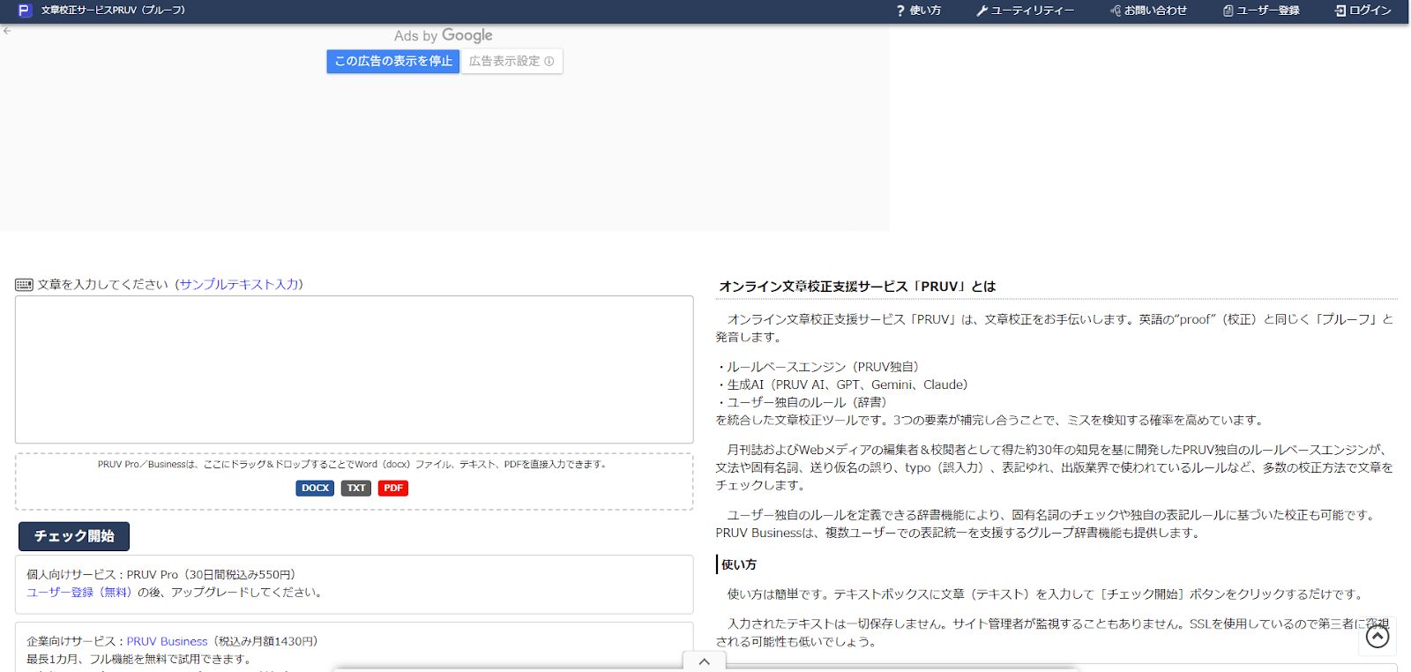Expand the bottom panel with up chevron
The width and height of the screenshot is (1411, 672).
704,661
